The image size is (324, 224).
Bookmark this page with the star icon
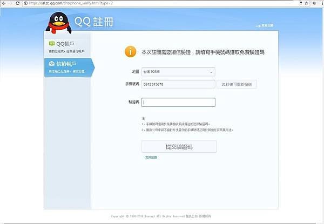pos(306,3)
